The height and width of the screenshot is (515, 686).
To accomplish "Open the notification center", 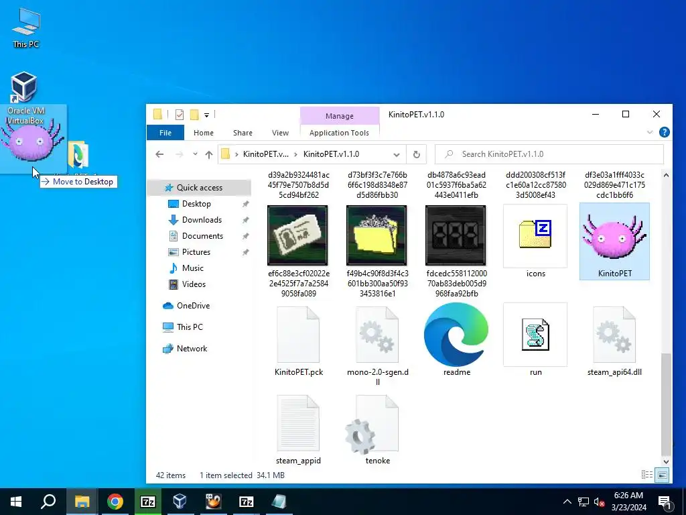I will click(665, 502).
